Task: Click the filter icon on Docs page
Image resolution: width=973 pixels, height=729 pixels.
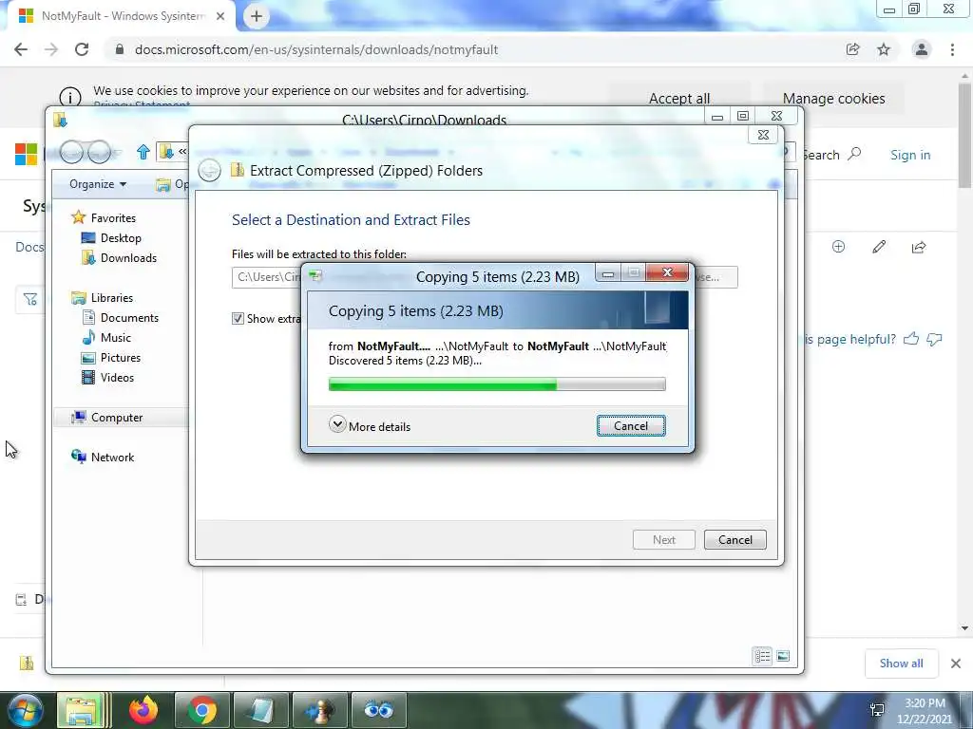Action: [29, 299]
